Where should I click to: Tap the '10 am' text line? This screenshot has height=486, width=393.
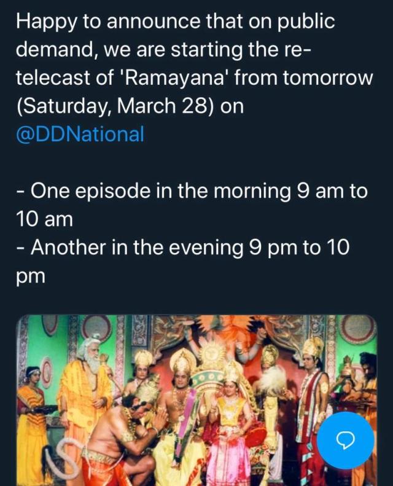[44, 219]
